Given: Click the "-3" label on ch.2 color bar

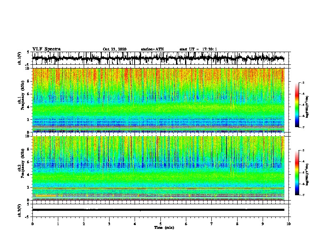Looking at the screenshot, I should (302, 151).
